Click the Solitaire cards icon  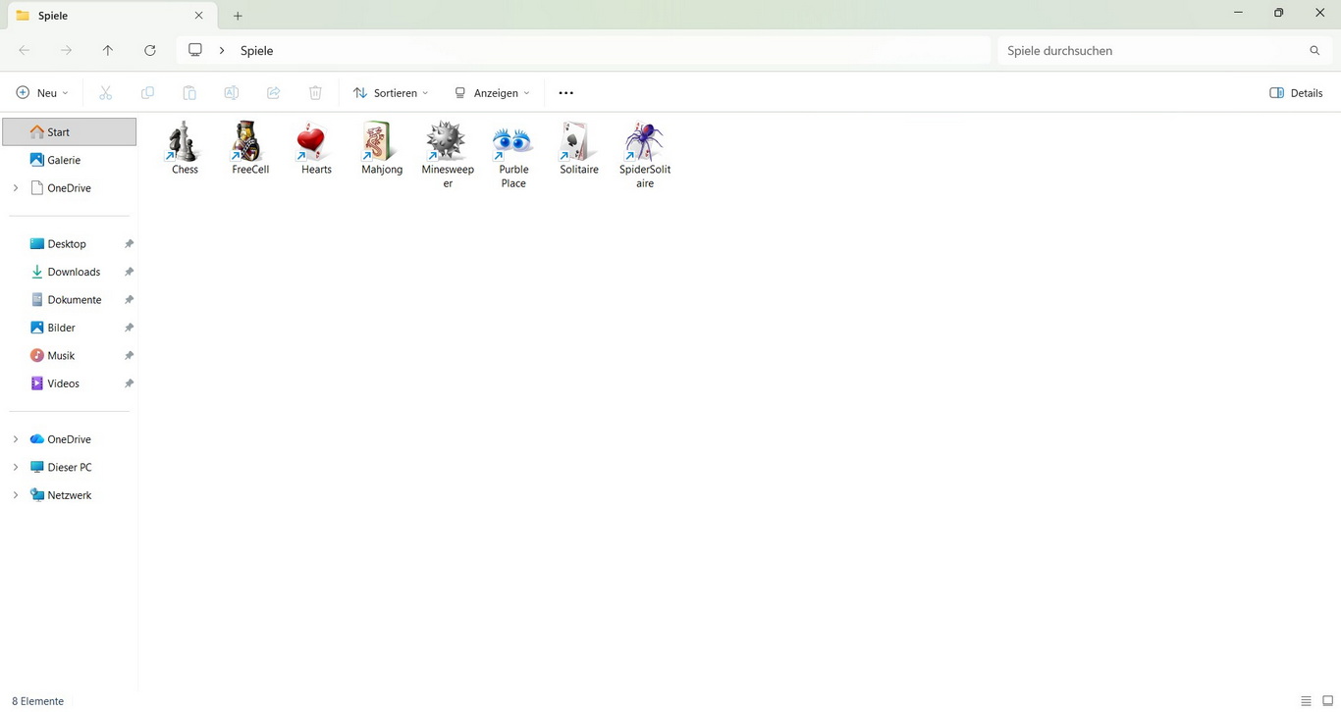578,143
